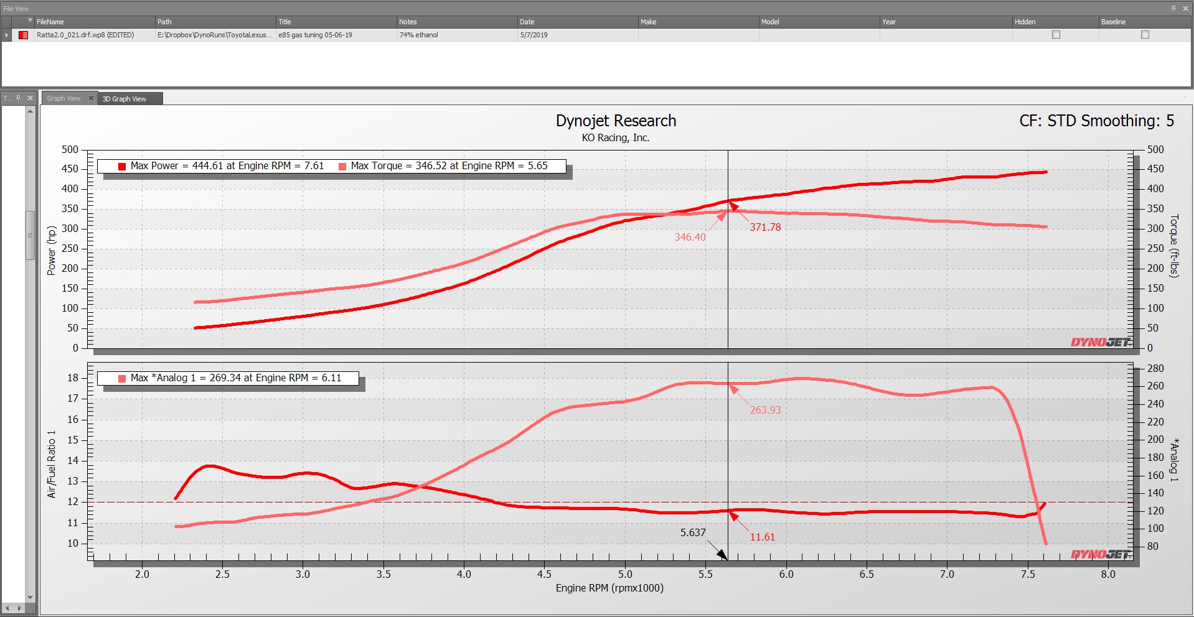Click the filter icon in file grid header
The height and width of the screenshot is (617, 1194).
pos(30,21)
